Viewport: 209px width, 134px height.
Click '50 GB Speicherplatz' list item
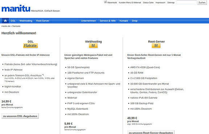pyautogui.click(x=78, y=67)
